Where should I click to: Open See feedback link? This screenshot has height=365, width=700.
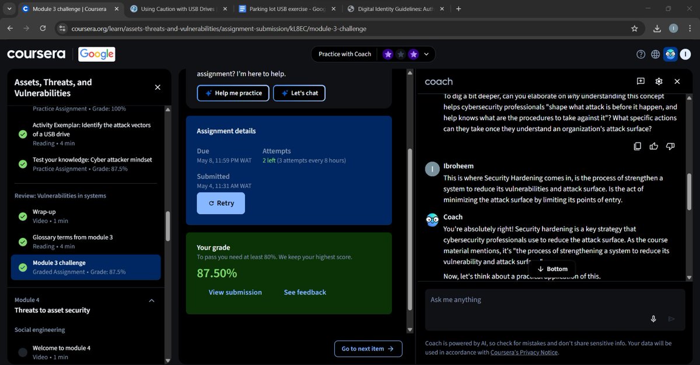click(305, 292)
